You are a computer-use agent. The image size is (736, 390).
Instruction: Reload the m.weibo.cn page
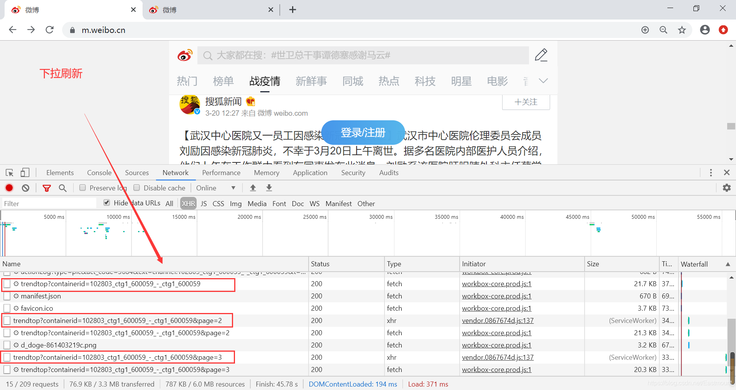click(49, 30)
